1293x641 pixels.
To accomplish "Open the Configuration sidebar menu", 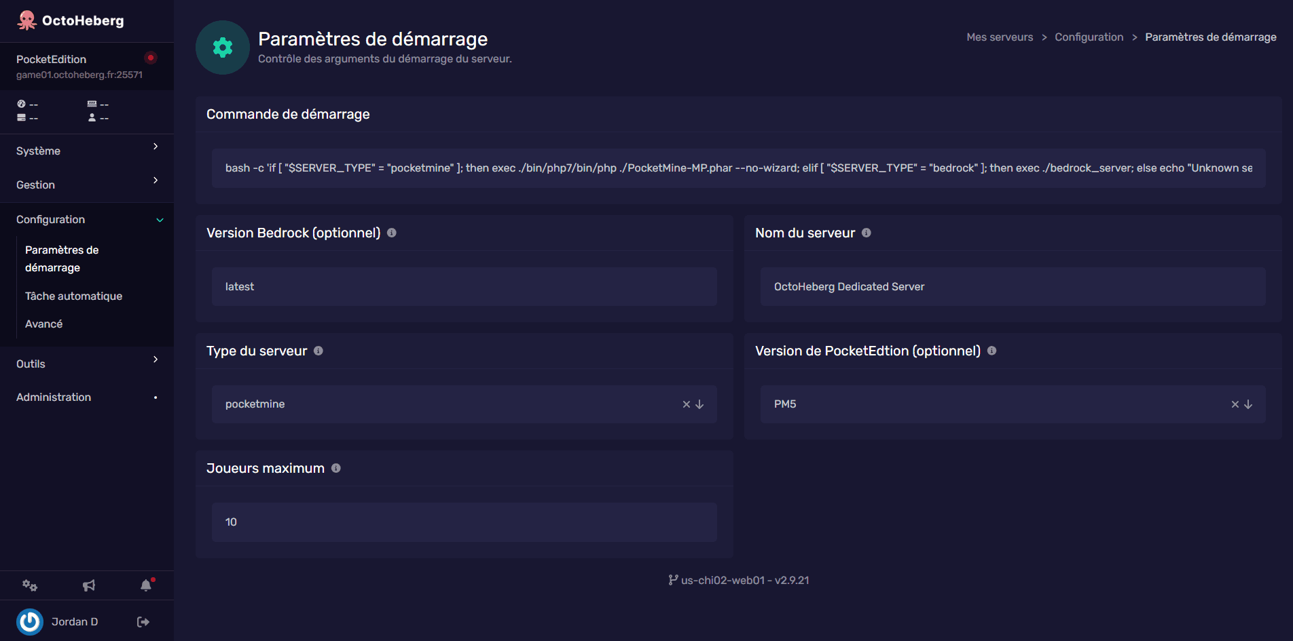I will pos(87,220).
